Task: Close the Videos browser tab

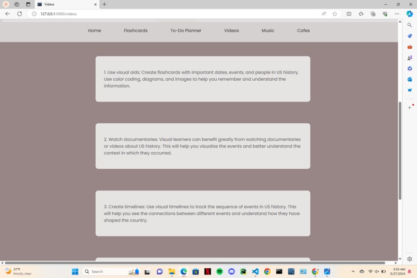Action: click(x=95, y=4)
